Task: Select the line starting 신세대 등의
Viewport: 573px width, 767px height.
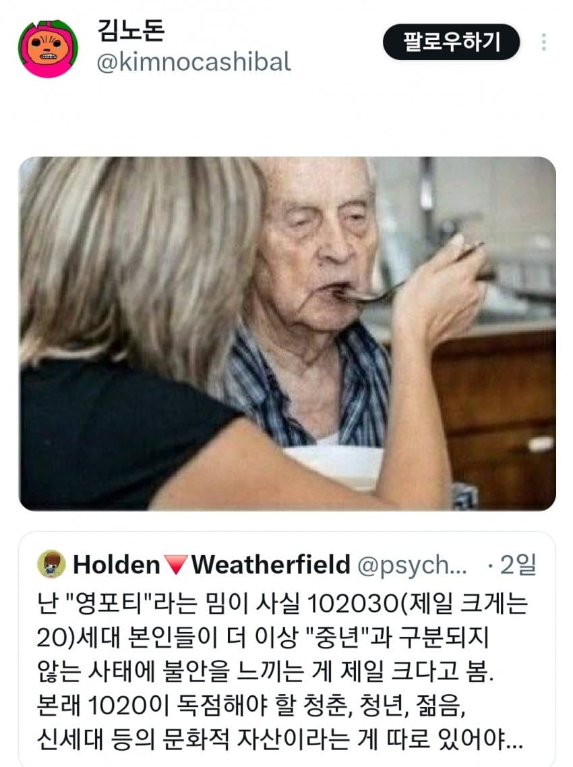Action: pyautogui.click(x=280, y=739)
